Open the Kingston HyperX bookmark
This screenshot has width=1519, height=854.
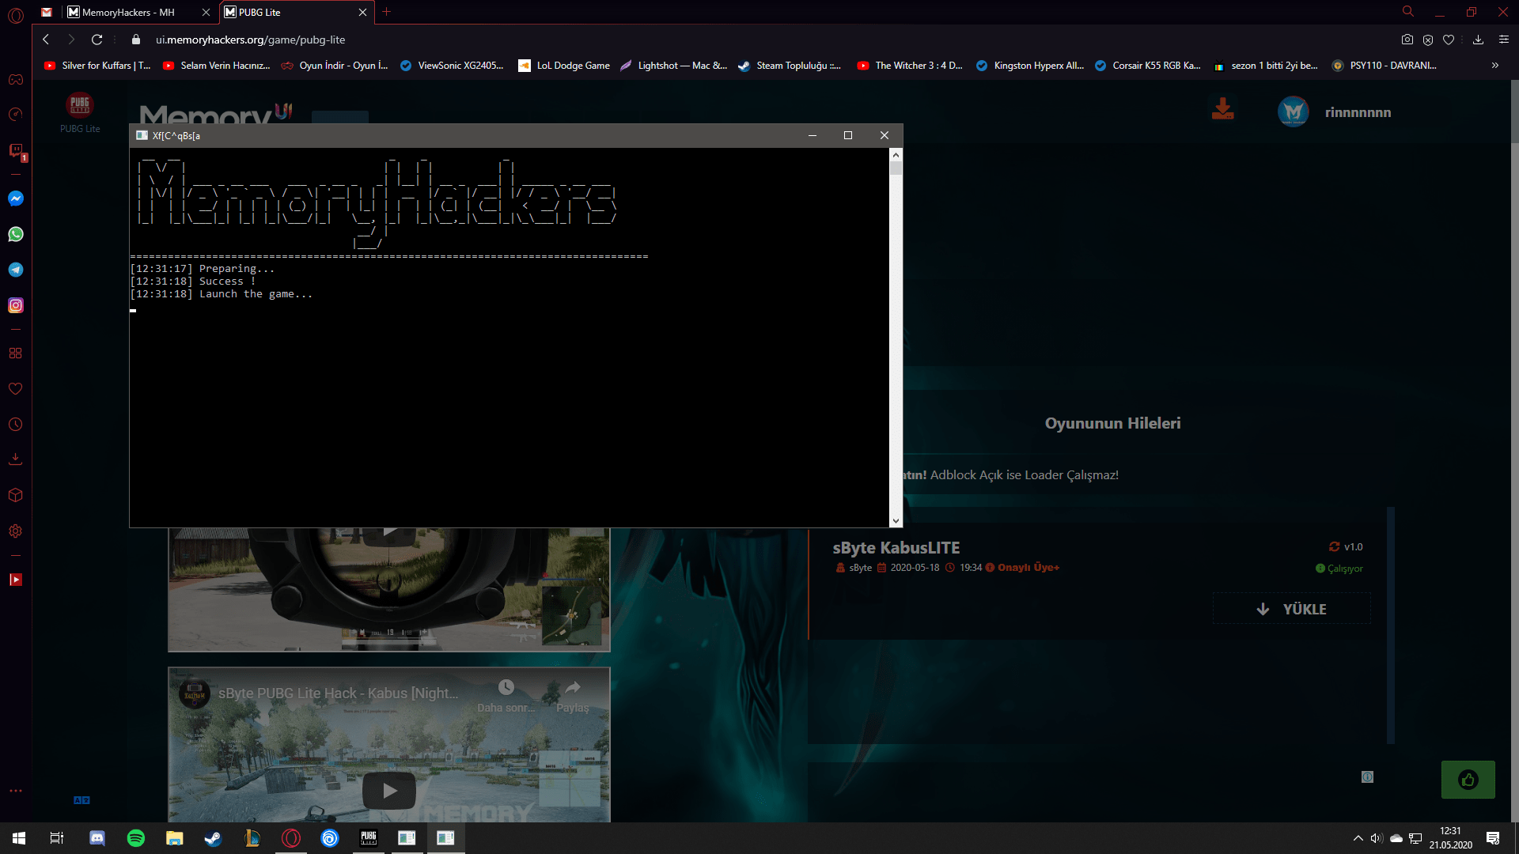pos(1030,66)
